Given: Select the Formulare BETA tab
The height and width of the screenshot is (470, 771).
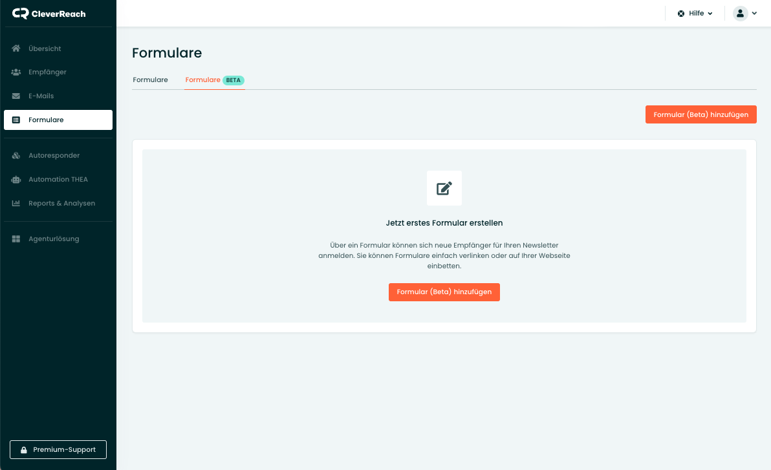Looking at the screenshot, I should [x=214, y=80].
